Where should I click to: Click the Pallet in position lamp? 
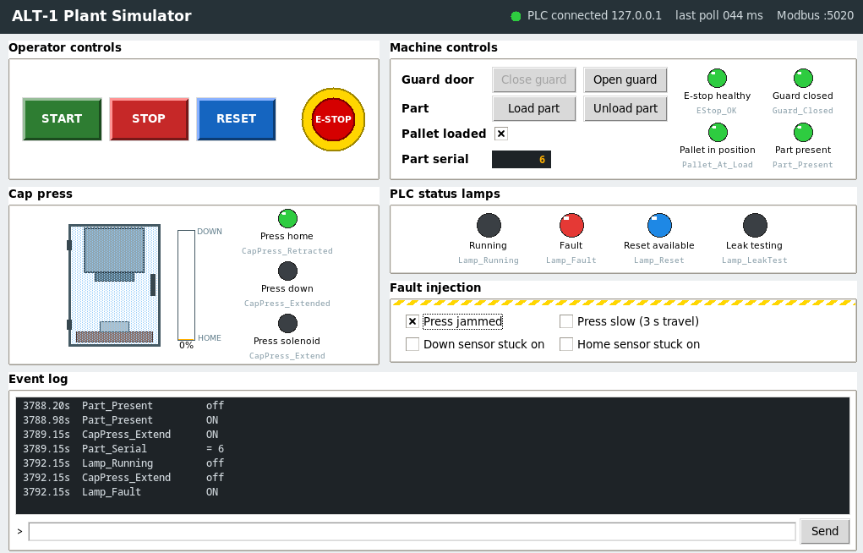pyautogui.click(x=717, y=132)
